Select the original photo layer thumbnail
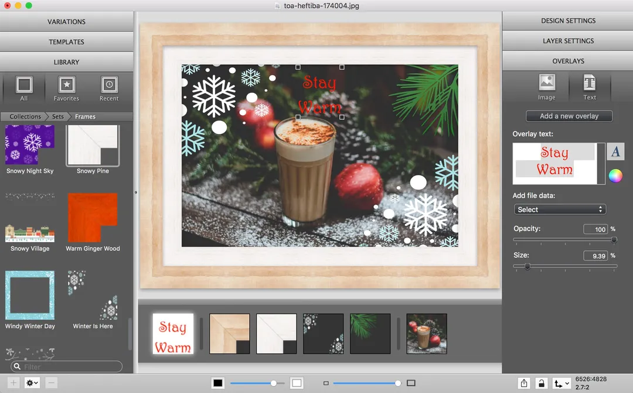 tap(427, 334)
